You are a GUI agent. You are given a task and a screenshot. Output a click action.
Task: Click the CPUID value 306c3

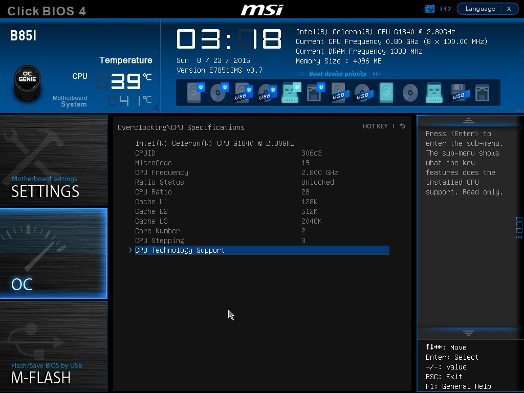312,153
